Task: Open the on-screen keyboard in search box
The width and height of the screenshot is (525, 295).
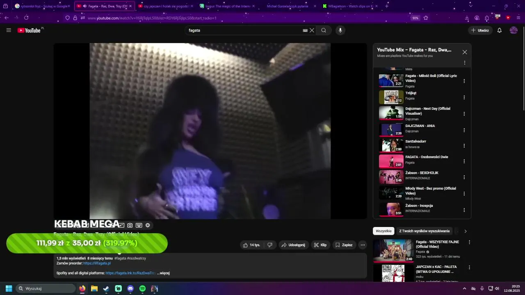Action: tap(305, 30)
